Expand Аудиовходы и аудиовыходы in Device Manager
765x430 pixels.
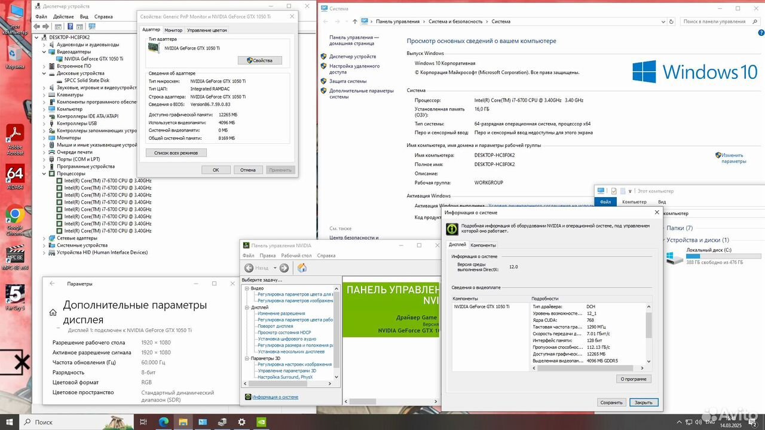tap(44, 45)
